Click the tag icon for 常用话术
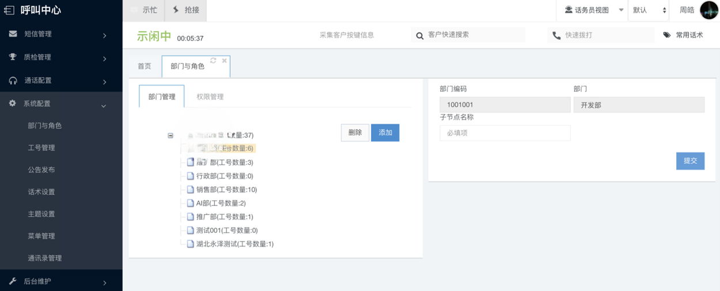 [667, 35]
